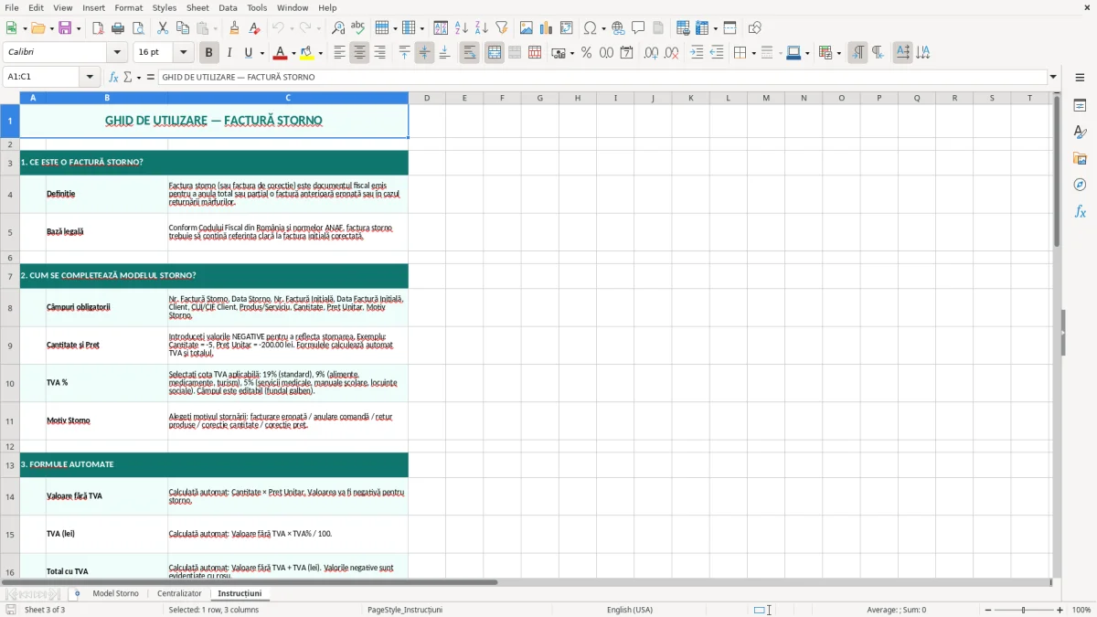Click the Add new sheet button
Image resolution: width=1097 pixels, height=617 pixels.
pyautogui.click(x=77, y=593)
